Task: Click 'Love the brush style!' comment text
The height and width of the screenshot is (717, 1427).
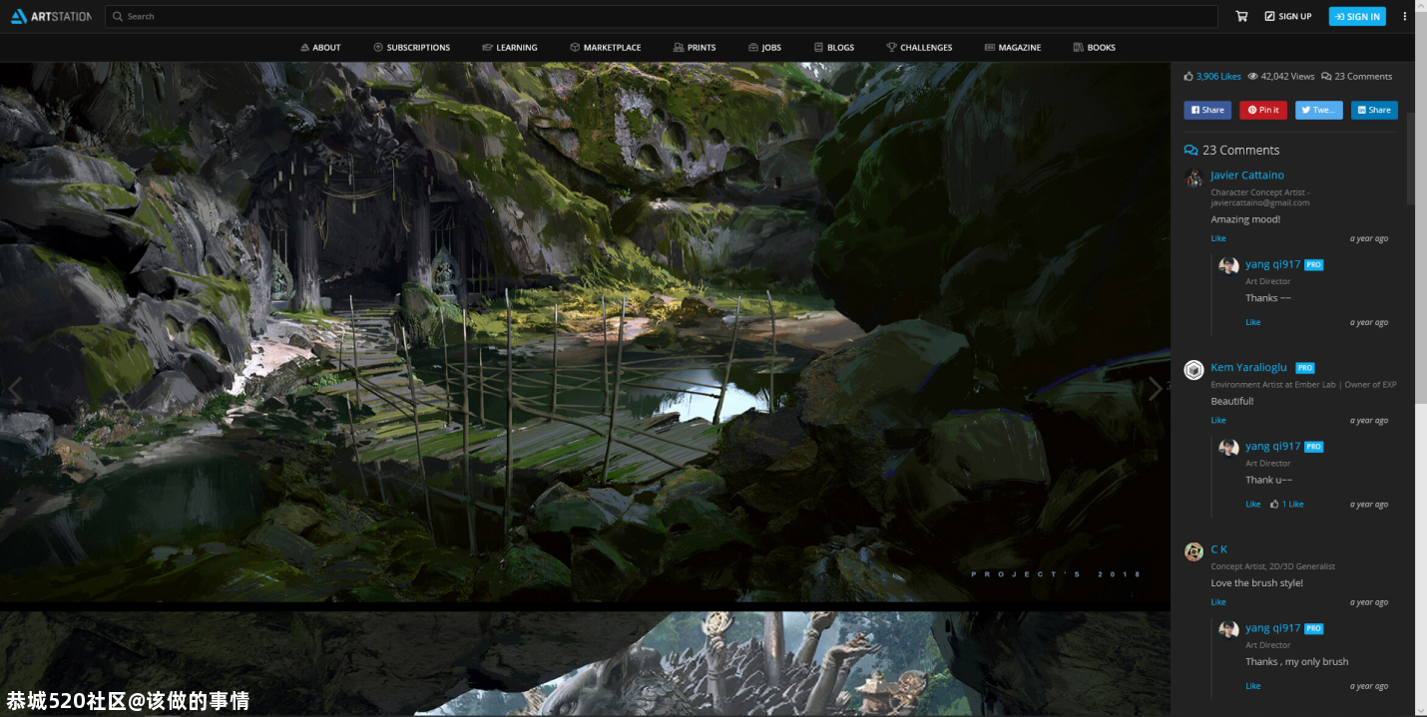Action: pyautogui.click(x=1256, y=583)
